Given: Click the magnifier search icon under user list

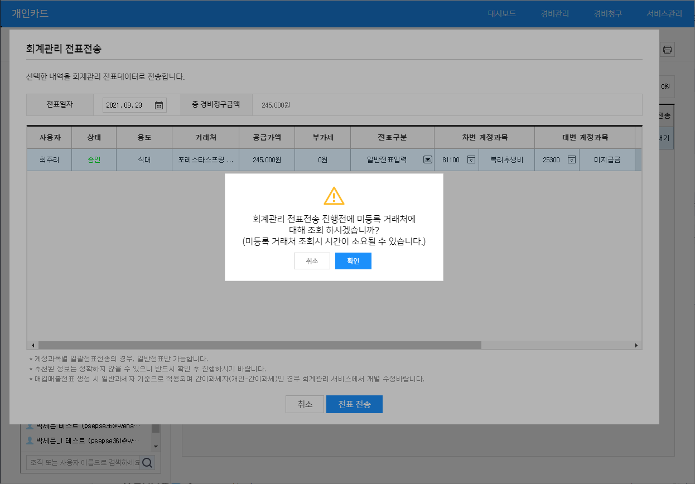Looking at the screenshot, I should 147,462.
